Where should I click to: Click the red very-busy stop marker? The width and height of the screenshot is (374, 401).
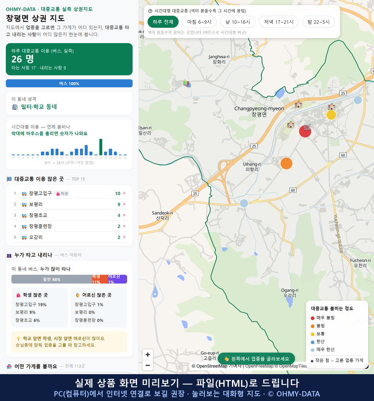tap(305, 131)
